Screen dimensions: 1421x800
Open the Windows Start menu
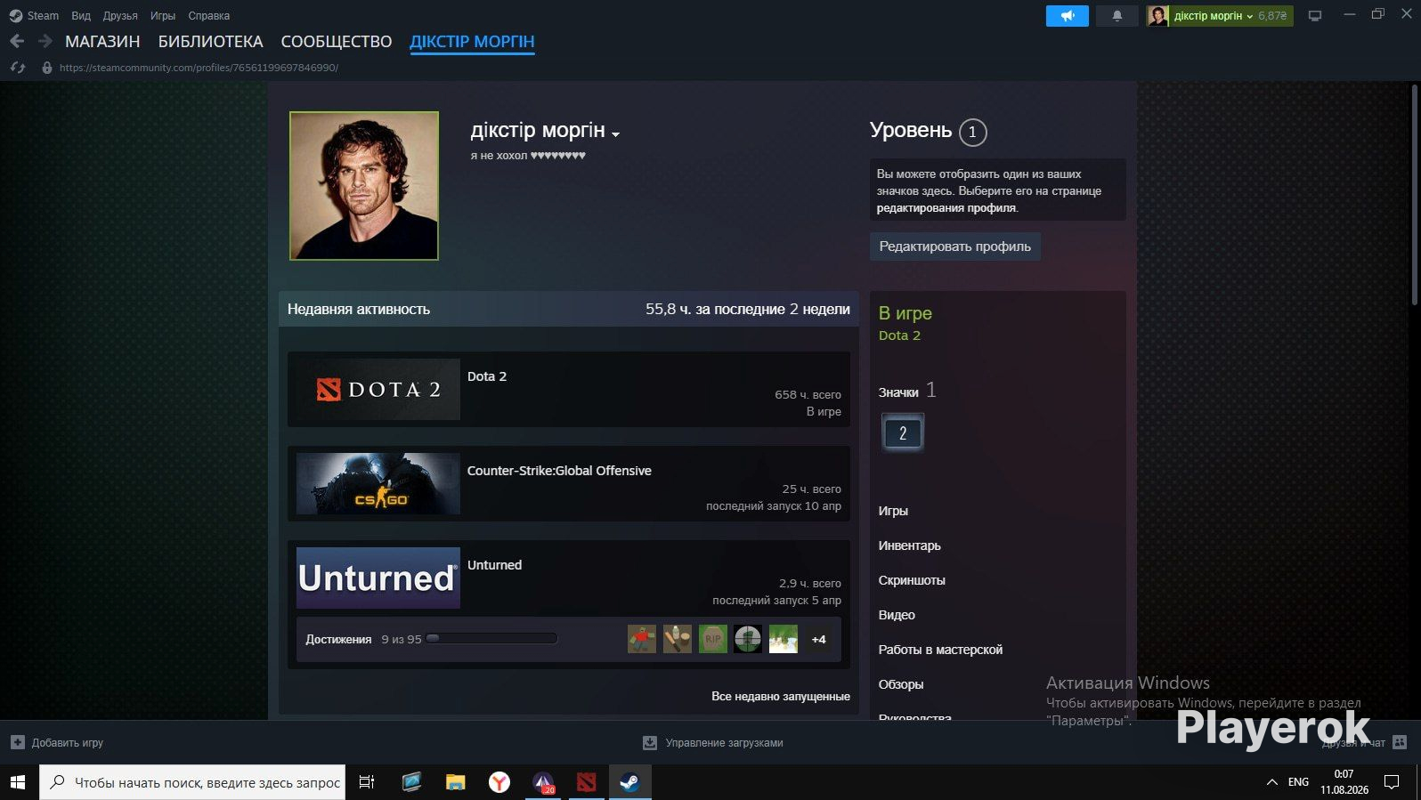(x=18, y=782)
